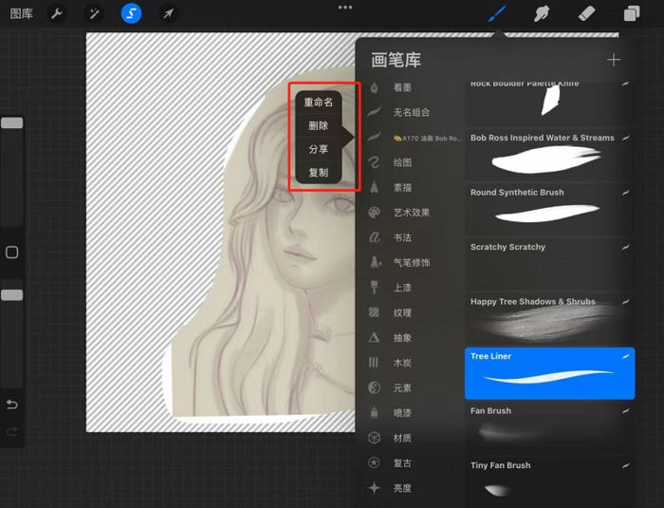664x508 pixels.
Task: Select the Scratchy Scratchy brush
Action: point(549,264)
